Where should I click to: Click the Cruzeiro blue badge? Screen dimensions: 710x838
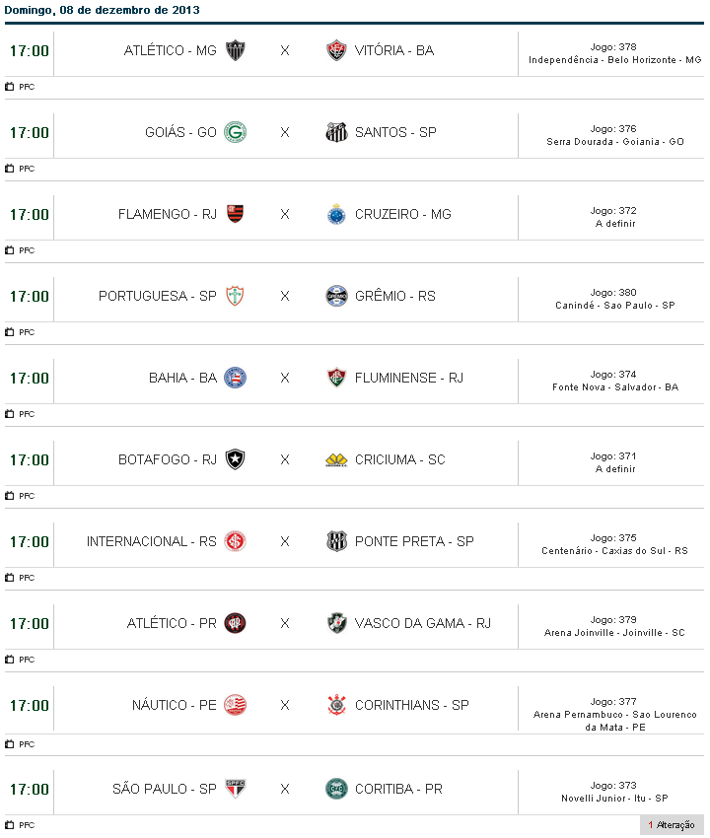click(336, 214)
